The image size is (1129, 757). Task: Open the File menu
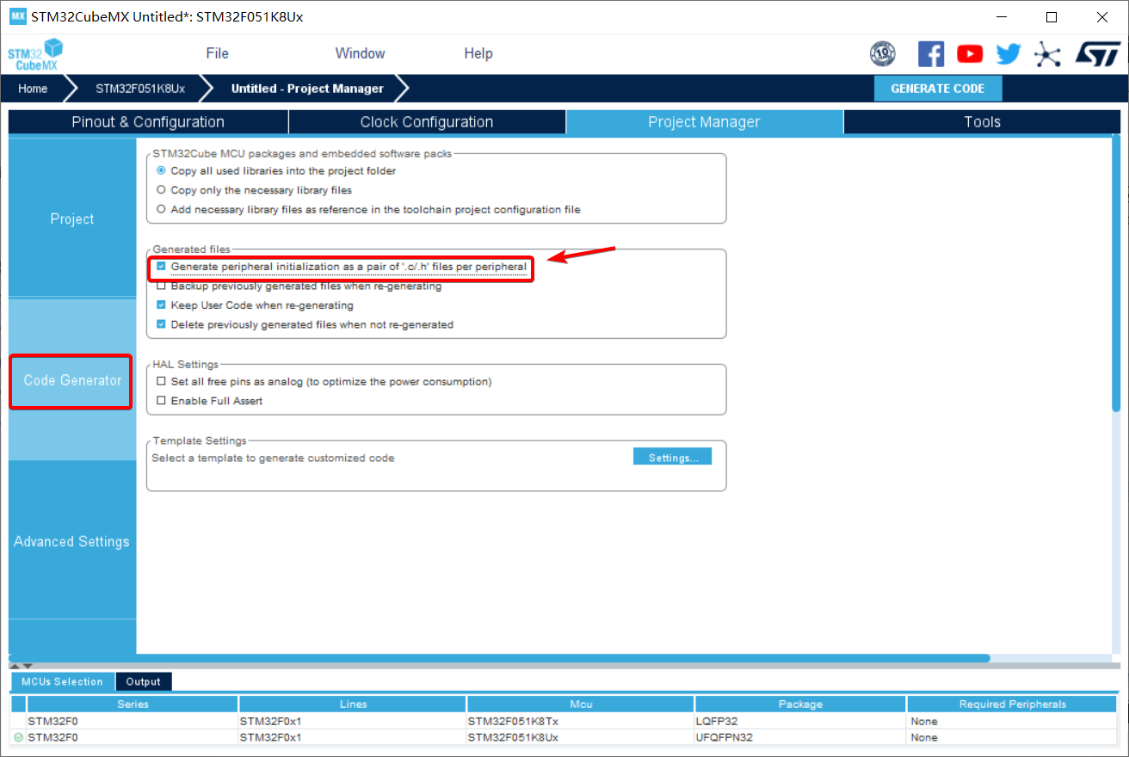[x=217, y=53]
